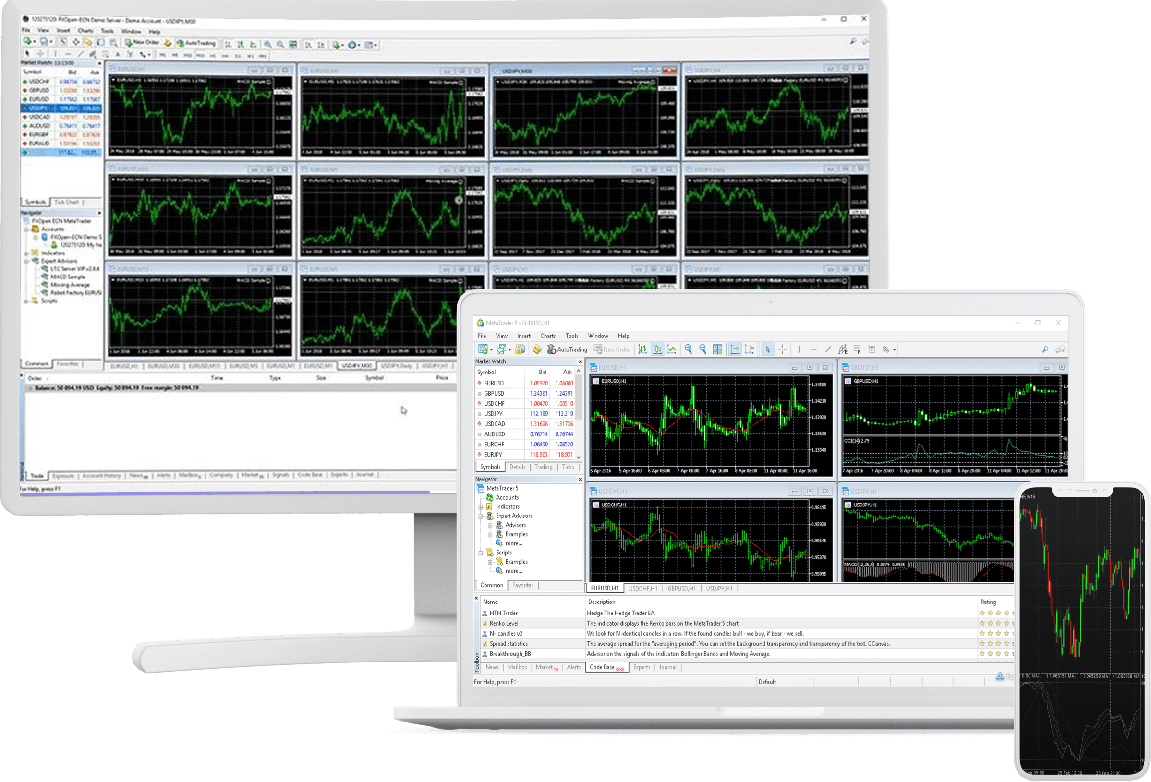Toggle chart shift in MetaTrader 5 toolbar
Viewport: 1151px width, 782px height.
click(750, 349)
